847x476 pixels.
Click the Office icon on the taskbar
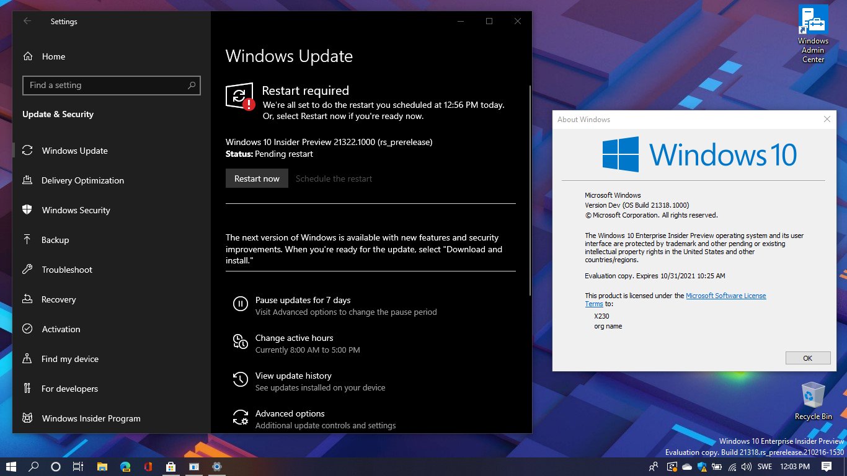[148, 467]
